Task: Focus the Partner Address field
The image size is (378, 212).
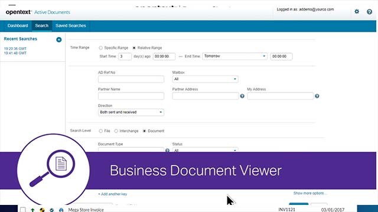Action: tap(206, 96)
